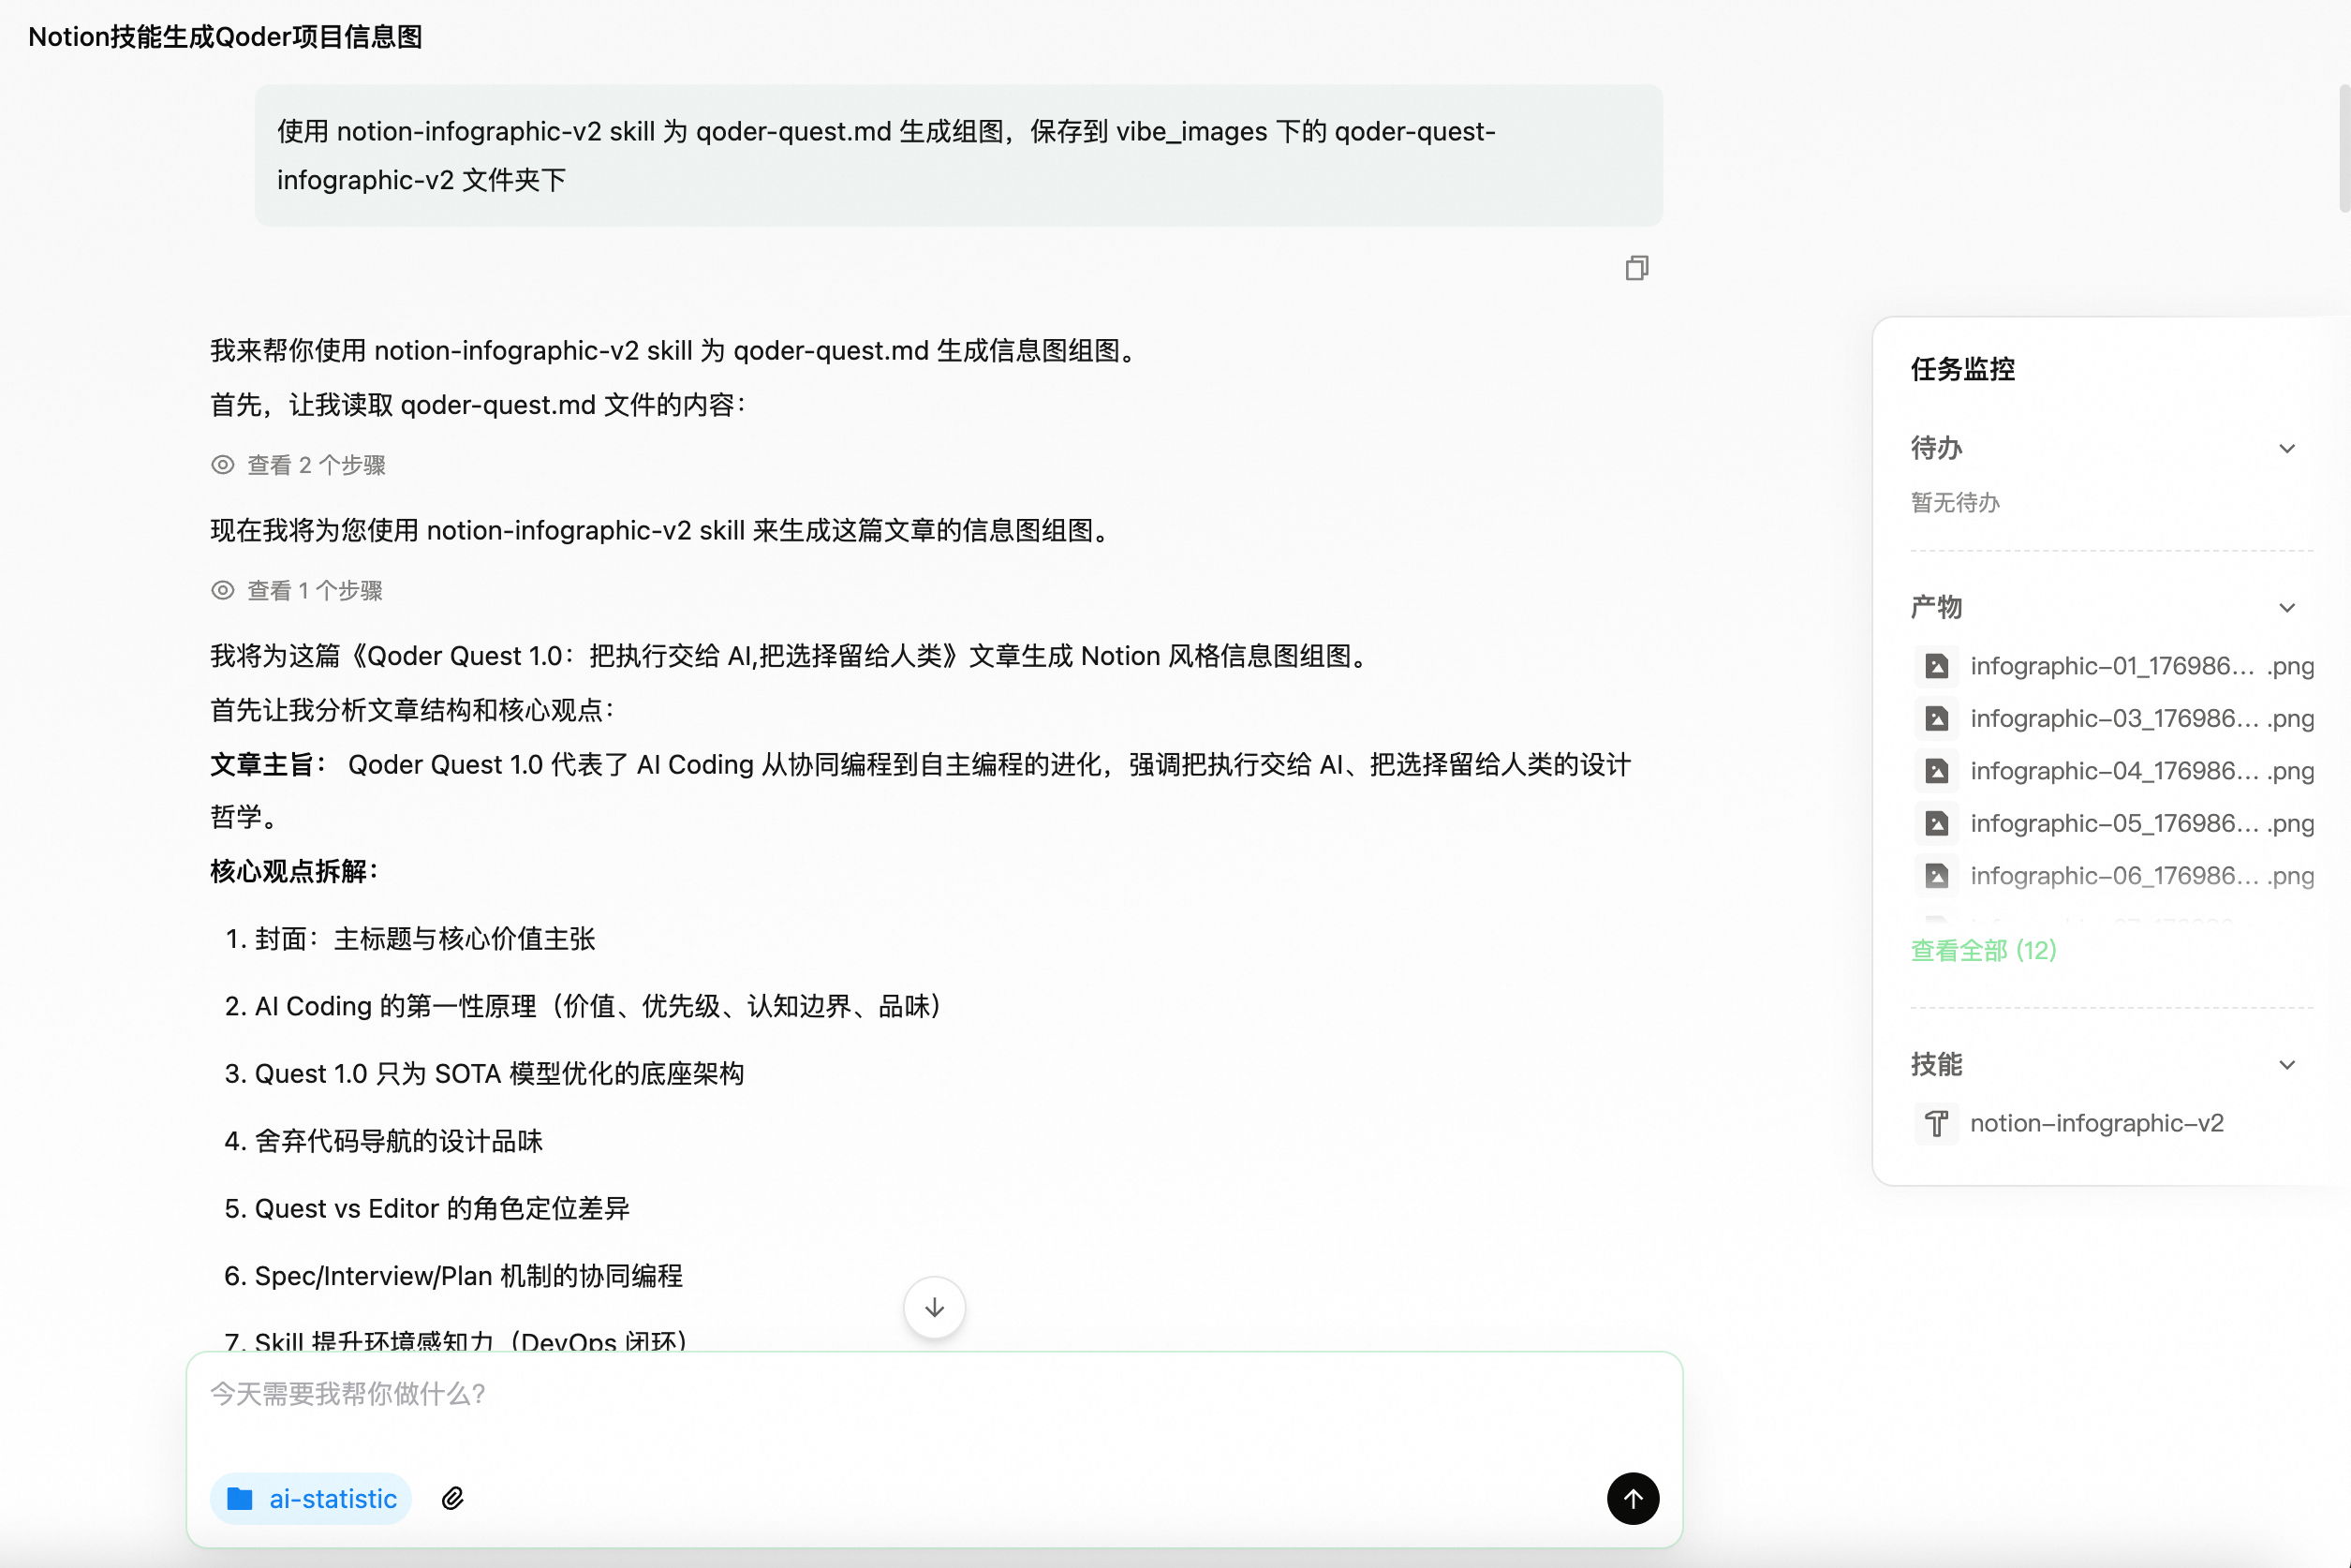Click the infographic-06 image file icon
The width and height of the screenshot is (2351, 1568).
(1936, 876)
